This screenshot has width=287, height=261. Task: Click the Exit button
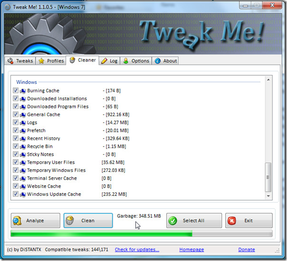249,221
